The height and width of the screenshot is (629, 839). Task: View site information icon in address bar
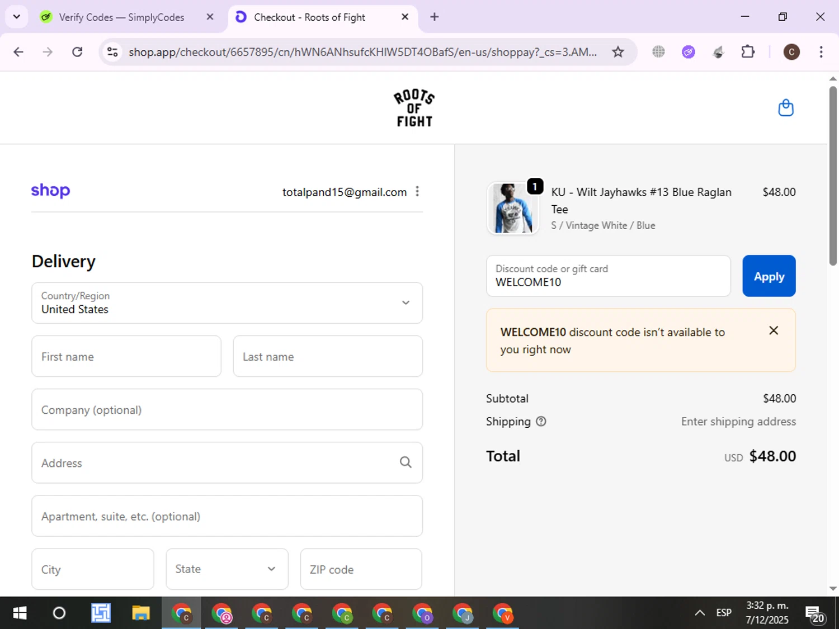pyautogui.click(x=112, y=52)
